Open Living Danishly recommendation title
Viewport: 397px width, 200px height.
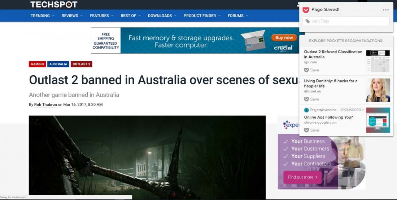(x=331, y=84)
